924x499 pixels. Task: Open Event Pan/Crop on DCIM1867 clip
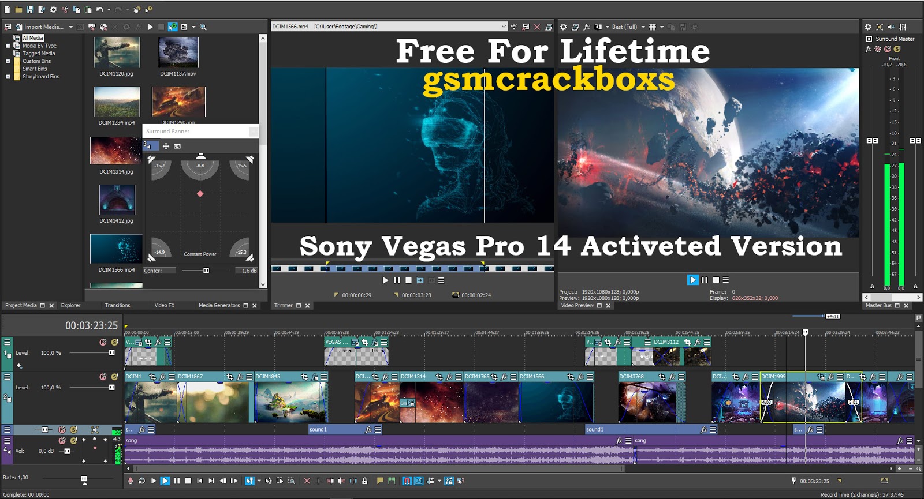coord(230,377)
